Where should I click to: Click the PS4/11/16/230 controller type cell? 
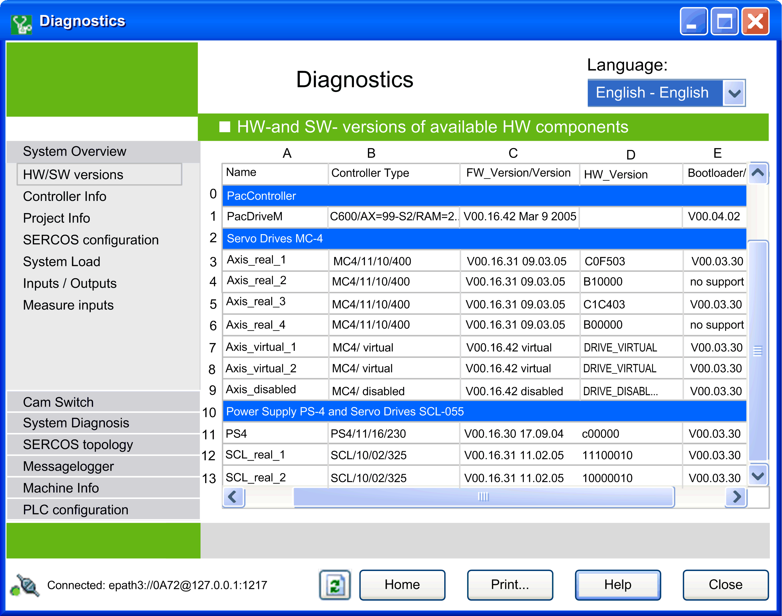click(394, 433)
